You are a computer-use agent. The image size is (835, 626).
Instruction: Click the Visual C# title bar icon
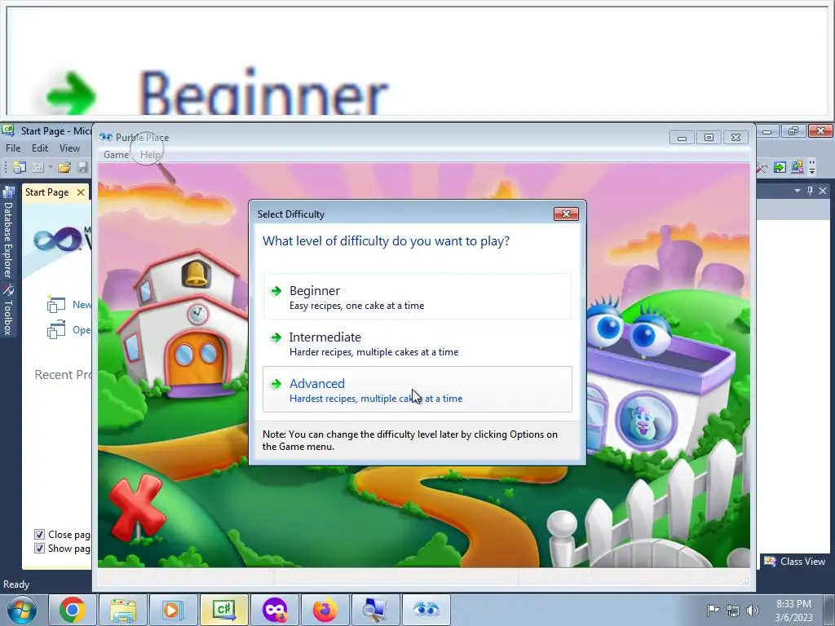pos(7,130)
